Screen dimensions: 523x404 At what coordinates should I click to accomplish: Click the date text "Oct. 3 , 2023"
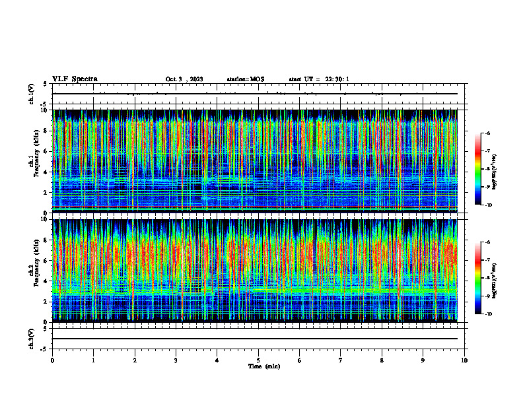(184, 79)
